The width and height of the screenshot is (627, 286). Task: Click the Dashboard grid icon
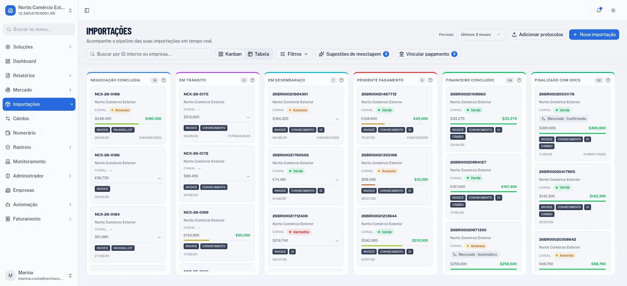tap(8, 61)
